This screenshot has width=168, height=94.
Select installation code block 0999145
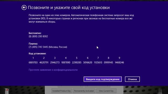pyautogui.click(x=108, y=62)
